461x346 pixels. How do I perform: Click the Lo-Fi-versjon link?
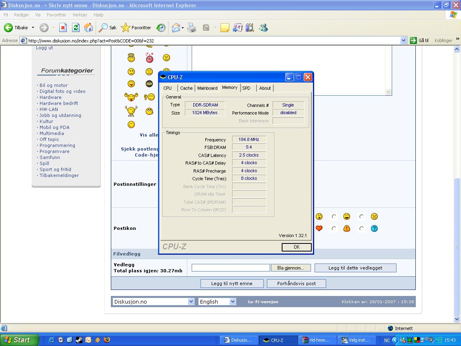[x=263, y=302]
